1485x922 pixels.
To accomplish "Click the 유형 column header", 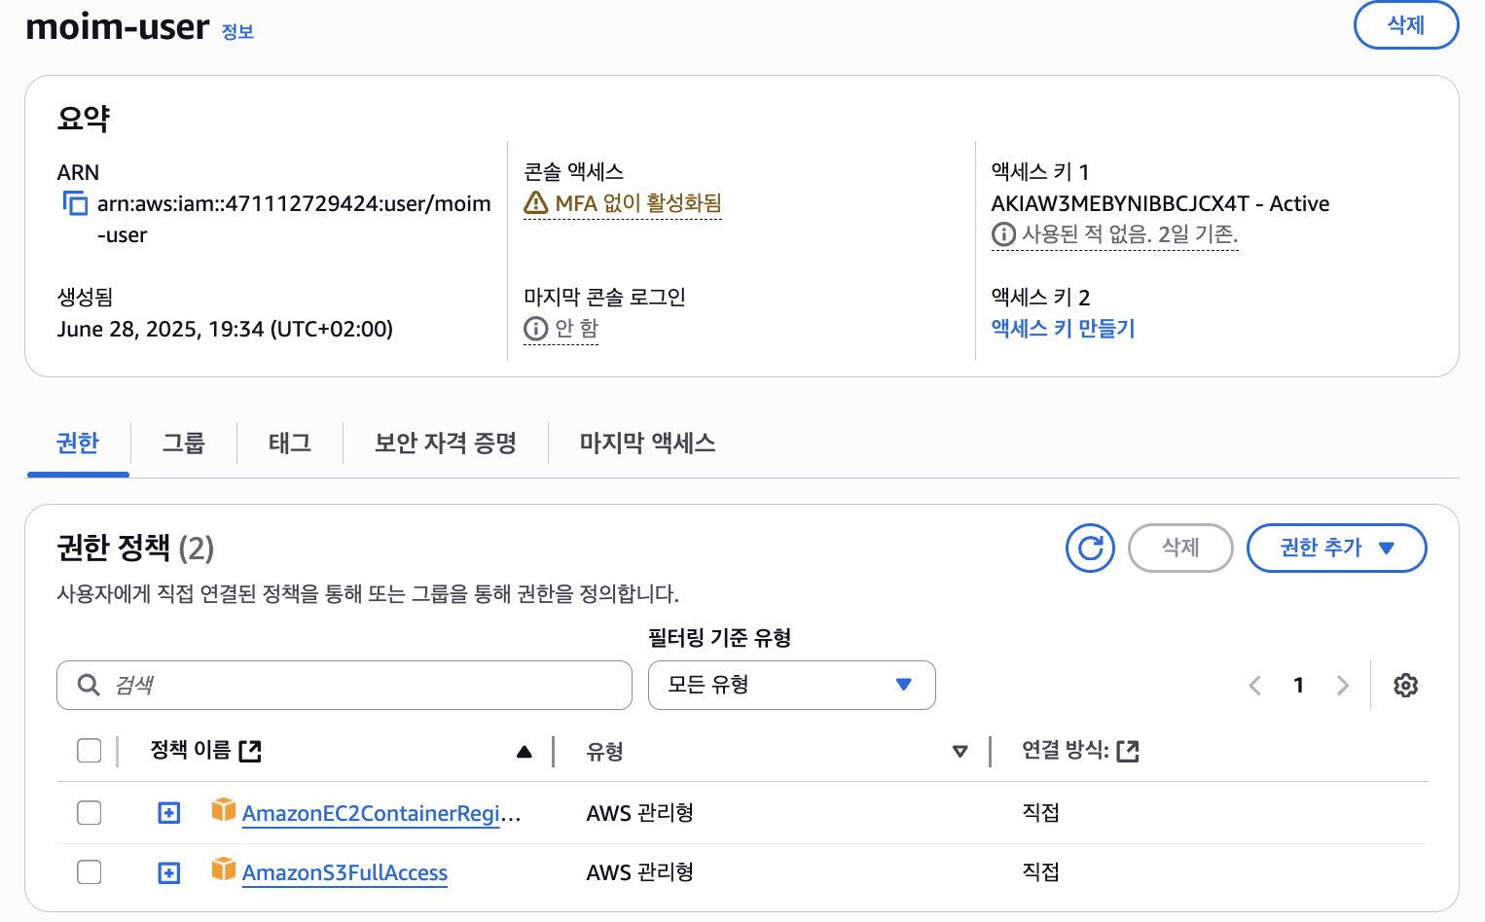I will pos(604,751).
